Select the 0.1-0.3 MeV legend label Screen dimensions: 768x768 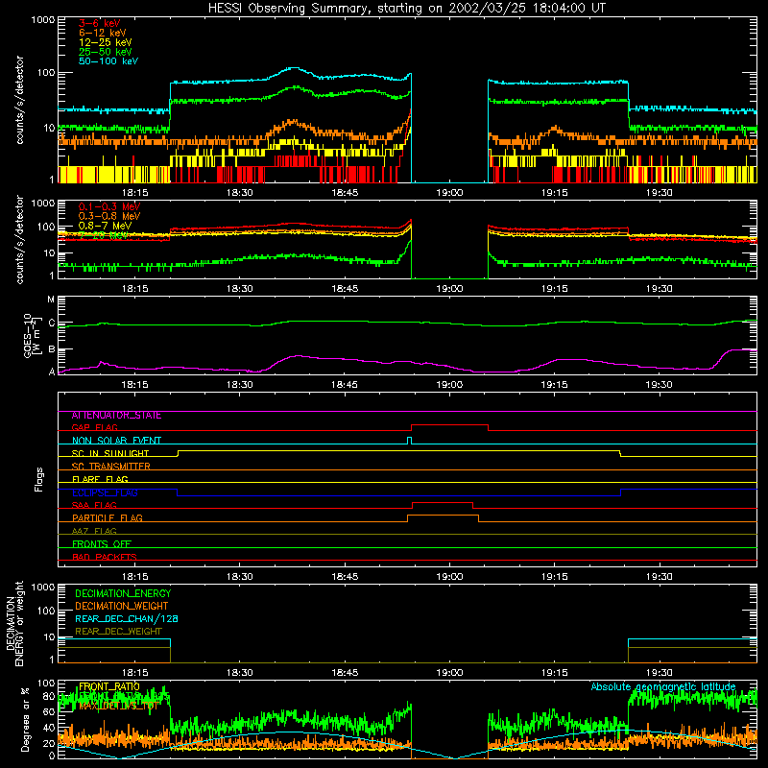pos(109,206)
